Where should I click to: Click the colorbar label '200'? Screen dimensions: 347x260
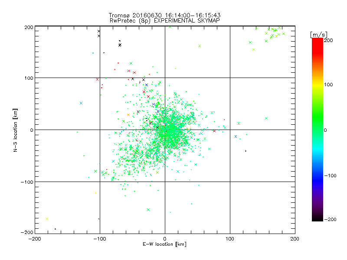coord(328,40)
